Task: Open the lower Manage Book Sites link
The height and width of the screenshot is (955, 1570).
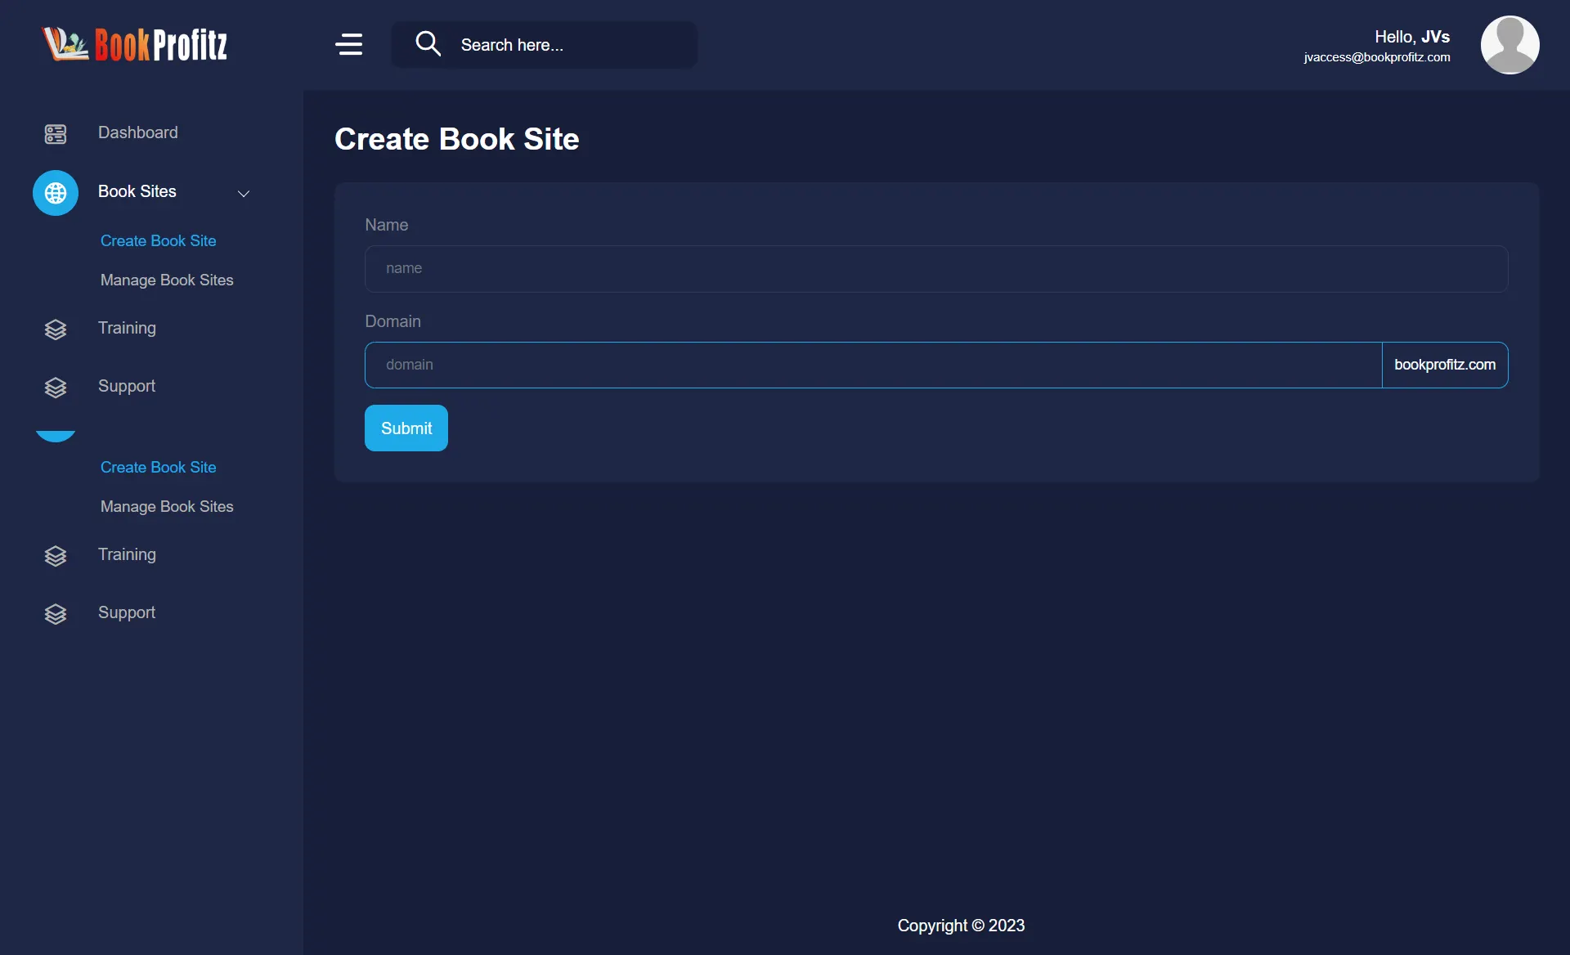Action: pos(167,506)
